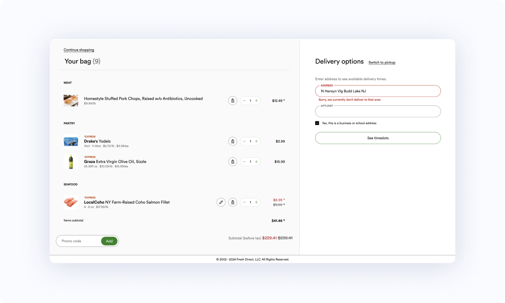The image size is (505, 303).
Task: Open the Pork Chops product thumbnail
Action: coord(71,101)
